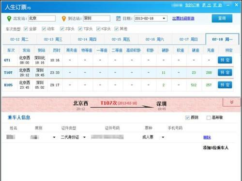This screenshot has height=181, width=242.
Task: Switch to the 02-14 周四 date tab
Action: click(x=87, y=39)
